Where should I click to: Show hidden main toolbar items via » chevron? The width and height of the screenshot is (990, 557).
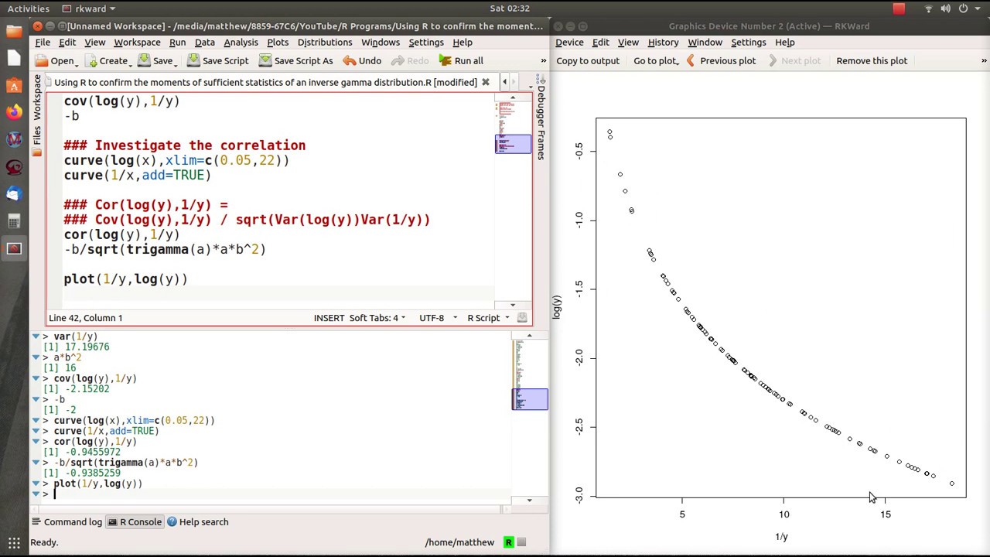(x=543, y=60)
